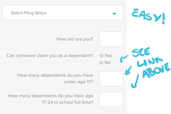Image resolution: width=171 pixels, height=114 pixels.
Task: Focus the How old are you field
Action: pyautogui.click(x=111, y=39)
